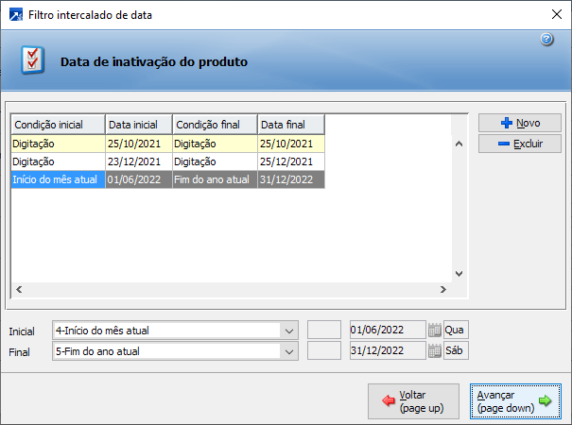
Task: Open calendar picker for Inicial date
Action: (x=435, y=330)
